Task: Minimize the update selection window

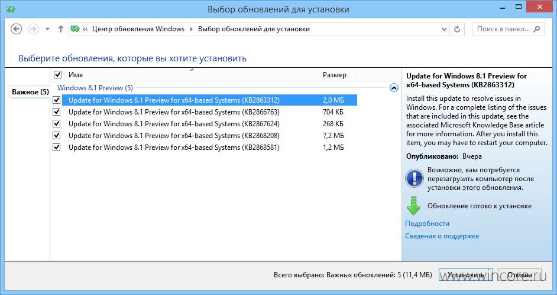Action: pos(503,7)
